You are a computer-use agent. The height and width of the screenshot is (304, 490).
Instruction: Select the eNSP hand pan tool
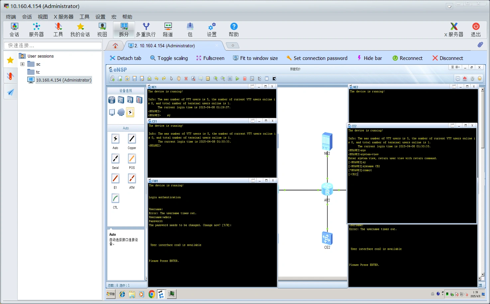pos(179,79)
